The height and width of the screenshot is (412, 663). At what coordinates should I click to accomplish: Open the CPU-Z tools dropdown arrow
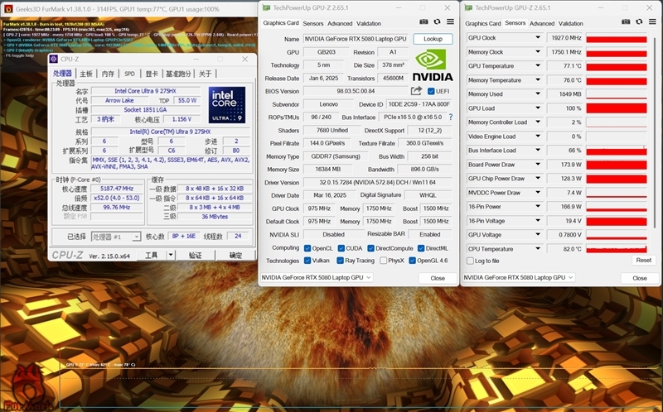171,255
